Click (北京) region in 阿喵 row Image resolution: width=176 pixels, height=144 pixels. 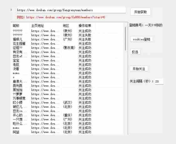coord(68,132)
